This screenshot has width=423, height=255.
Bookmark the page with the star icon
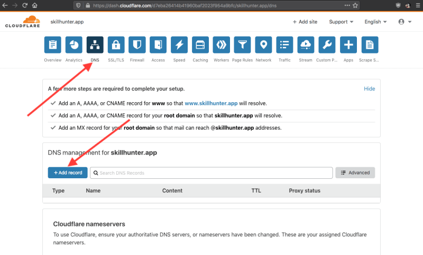355,5
